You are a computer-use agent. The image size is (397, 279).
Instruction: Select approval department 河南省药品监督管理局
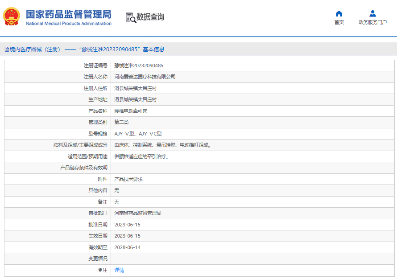pyautogui.click(x=138, y=213)
